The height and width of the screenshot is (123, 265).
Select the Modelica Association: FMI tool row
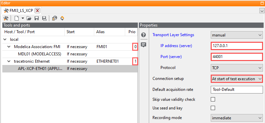click(x=70, y=47)
